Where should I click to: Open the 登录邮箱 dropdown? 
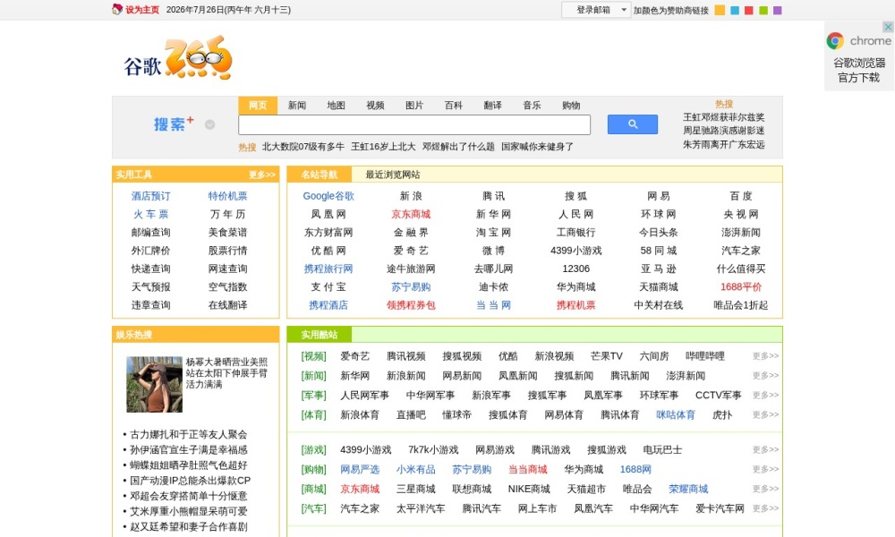pos(595,10)
